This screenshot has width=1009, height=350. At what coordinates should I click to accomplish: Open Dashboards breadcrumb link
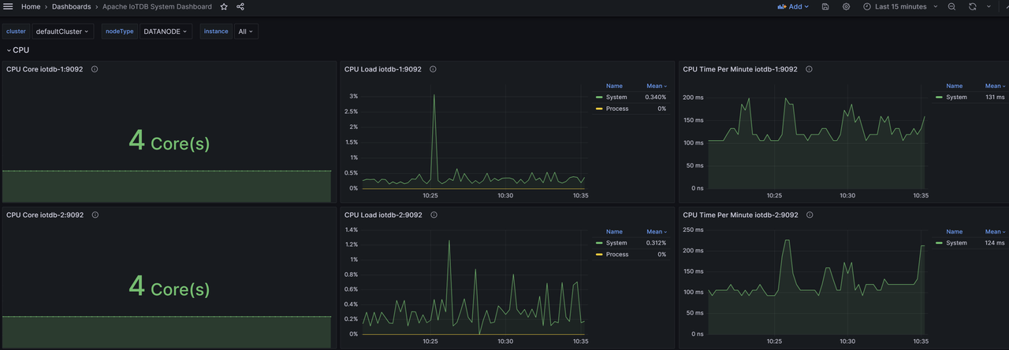pyautogui.click(x=71, y=6)
